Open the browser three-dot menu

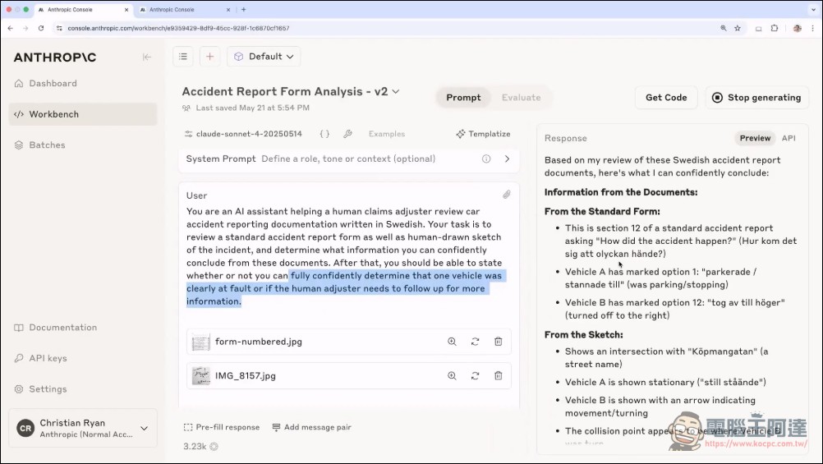(812, 29)
